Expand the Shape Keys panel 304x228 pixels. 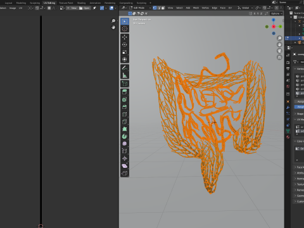click(x=299, y=114)
